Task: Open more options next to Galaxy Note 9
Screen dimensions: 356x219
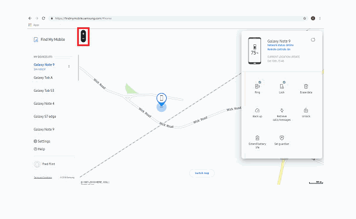Action: coord(69,66)
